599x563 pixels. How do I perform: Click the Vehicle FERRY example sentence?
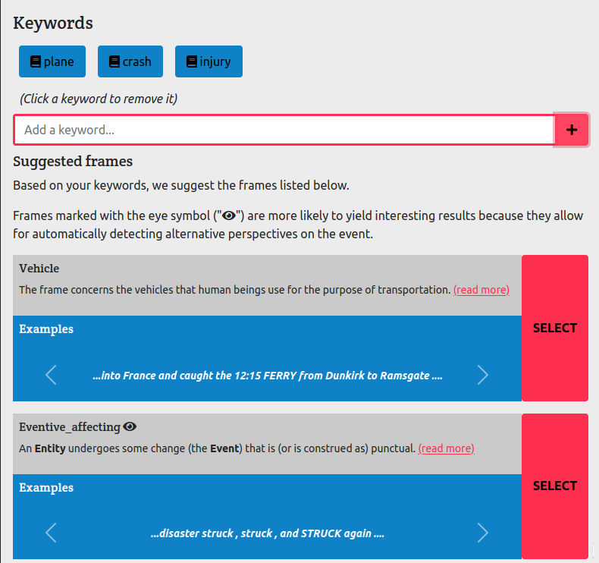point(267,376)
